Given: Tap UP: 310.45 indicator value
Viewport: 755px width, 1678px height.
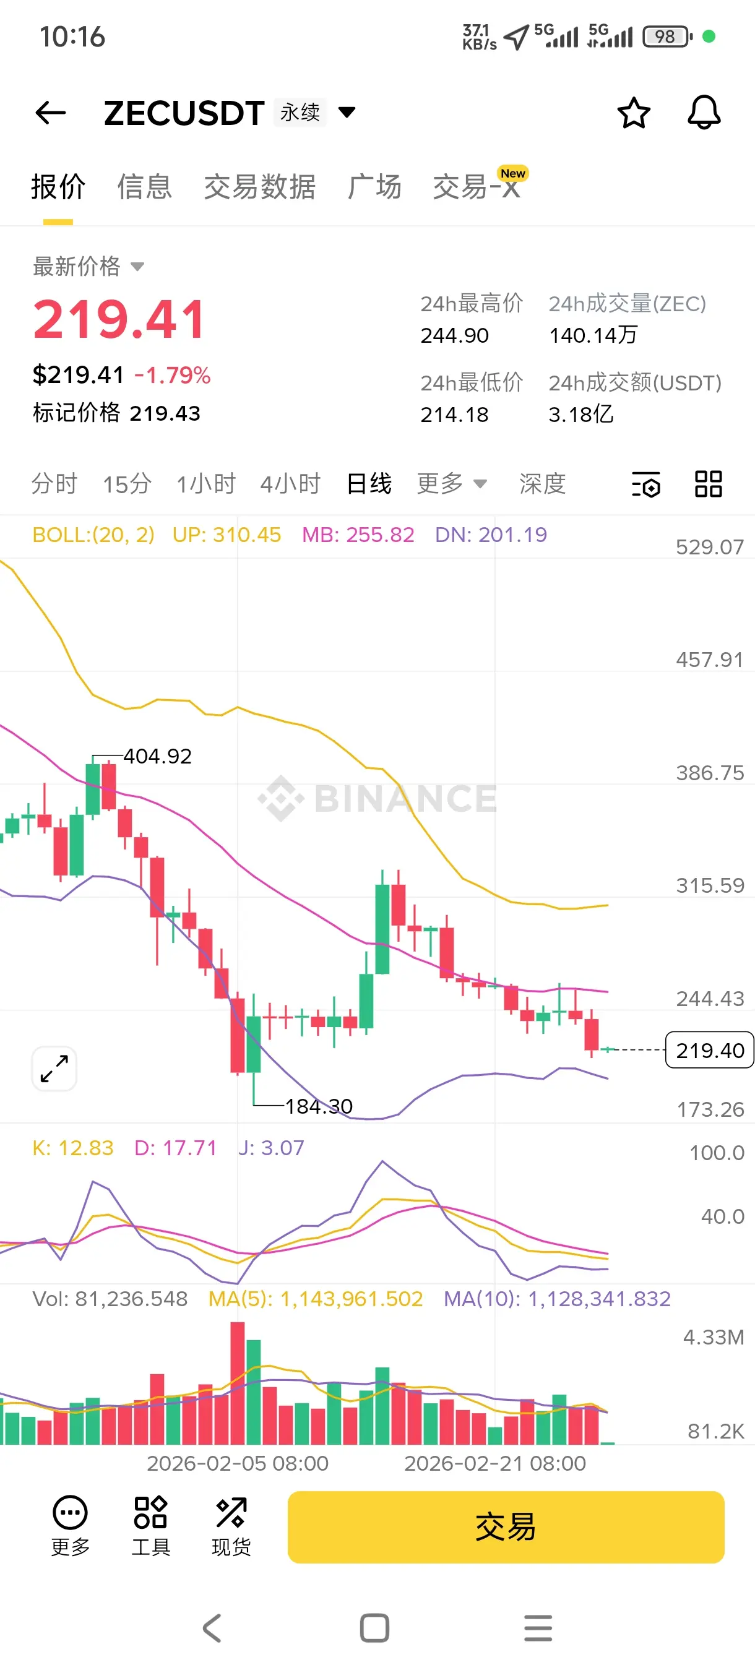Looking at the screenshot, I should click(226, 535).
